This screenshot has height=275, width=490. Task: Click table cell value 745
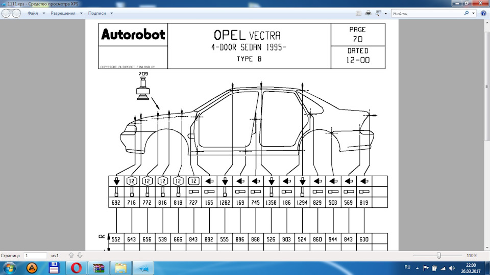tap(256, 203)
